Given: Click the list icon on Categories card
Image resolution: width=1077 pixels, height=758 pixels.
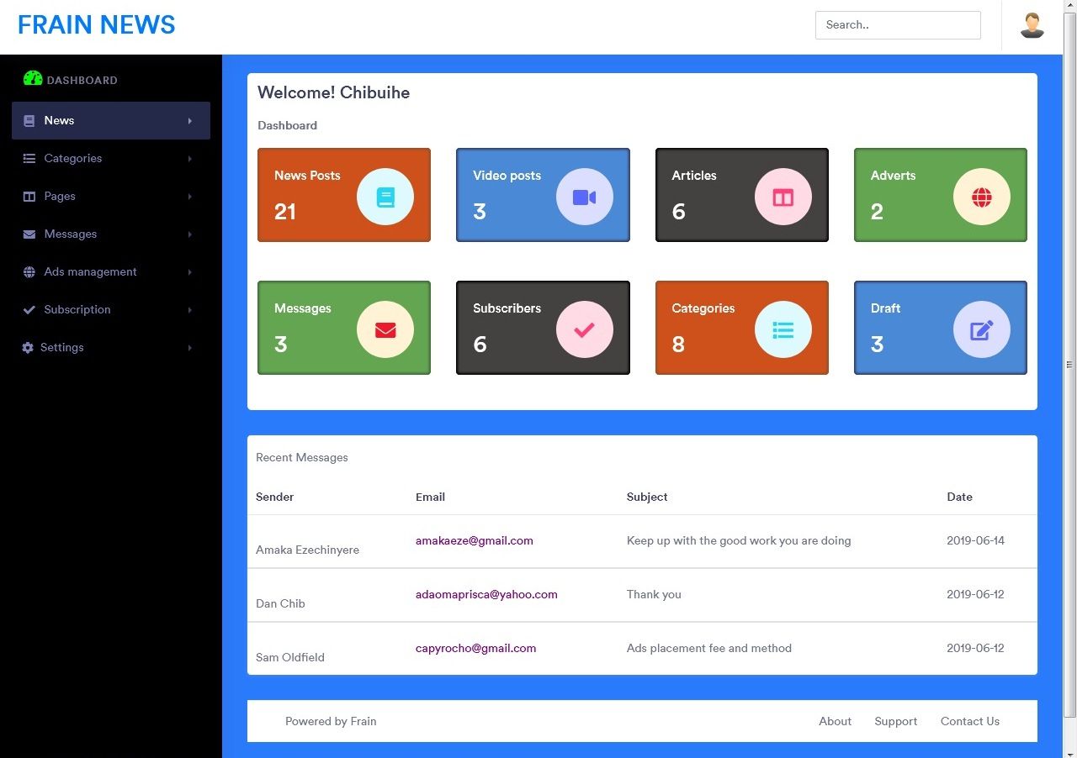Looking at the screenshot, I should pos(783,329).
